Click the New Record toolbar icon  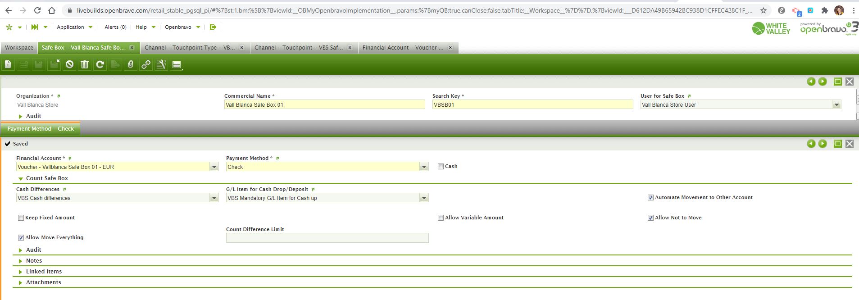(x=8, y=65)
